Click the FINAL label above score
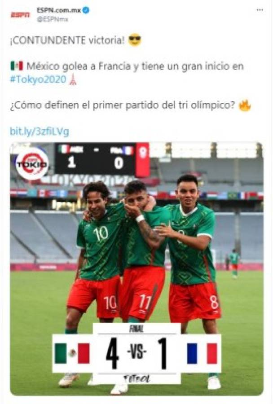 pos(137,329)
